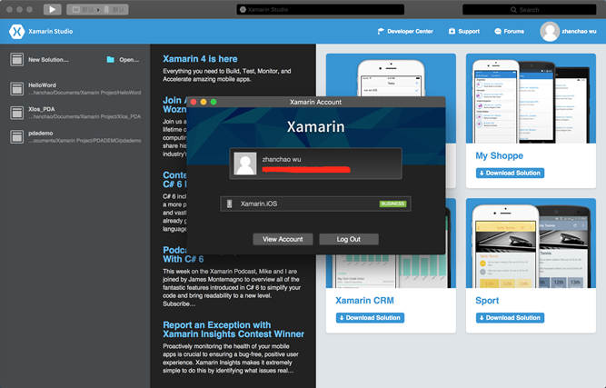Click the green BUSINESS badge
This screenshot has height=388, width=606.
click(x=392, y=204)
